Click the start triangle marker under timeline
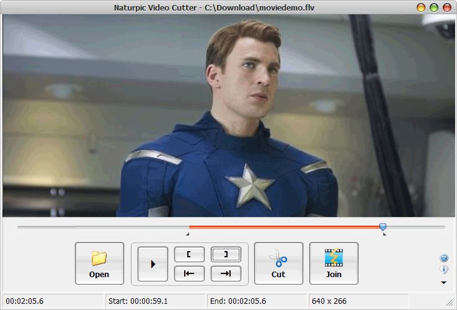The width and height of the screenshot is (457, 310). 188,234
